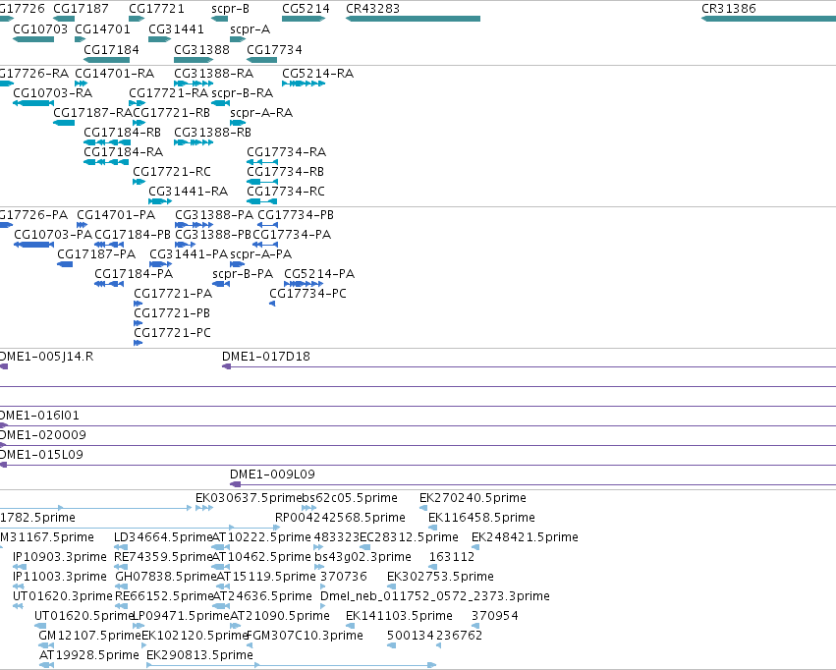Click protein label CG17734-PB
Image resolution: width=836 pixels, height=670 pixels.
296,215
